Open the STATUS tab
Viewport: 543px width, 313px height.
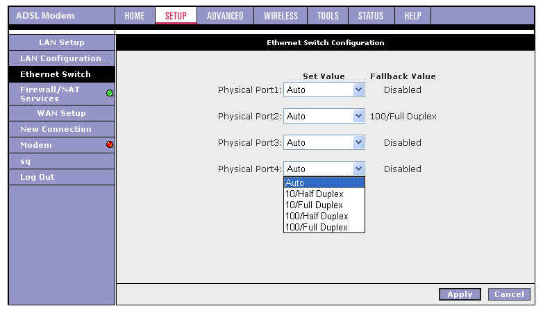[370, 16]
